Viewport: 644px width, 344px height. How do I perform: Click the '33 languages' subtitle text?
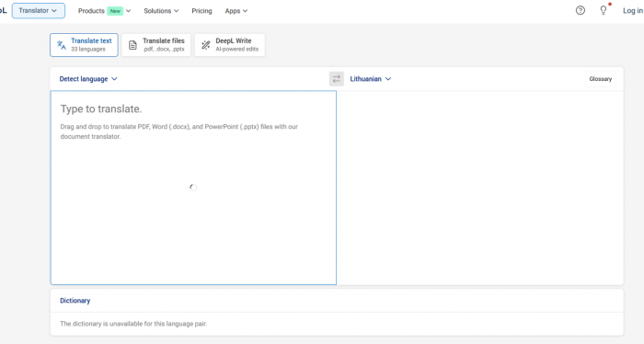88,50
